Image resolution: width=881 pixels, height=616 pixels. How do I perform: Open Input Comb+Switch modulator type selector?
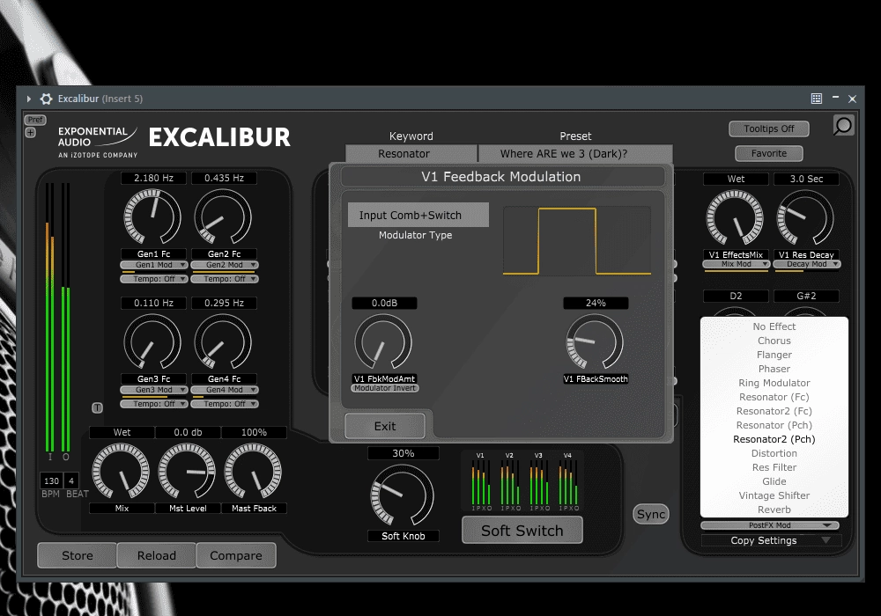click(x=418, y=215)
